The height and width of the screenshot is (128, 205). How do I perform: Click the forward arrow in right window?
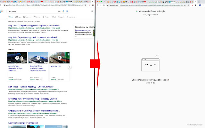coord(101,5)
